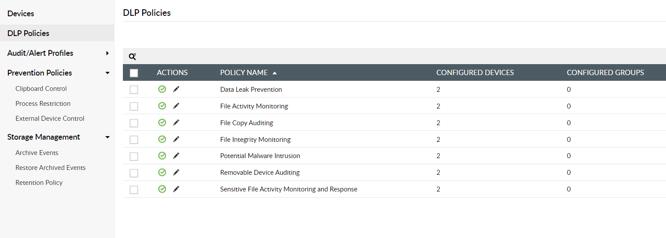Click green status icon for File Activity Monitoring
The height and width of the screenshot is (238, 666).
coord(162,106)
